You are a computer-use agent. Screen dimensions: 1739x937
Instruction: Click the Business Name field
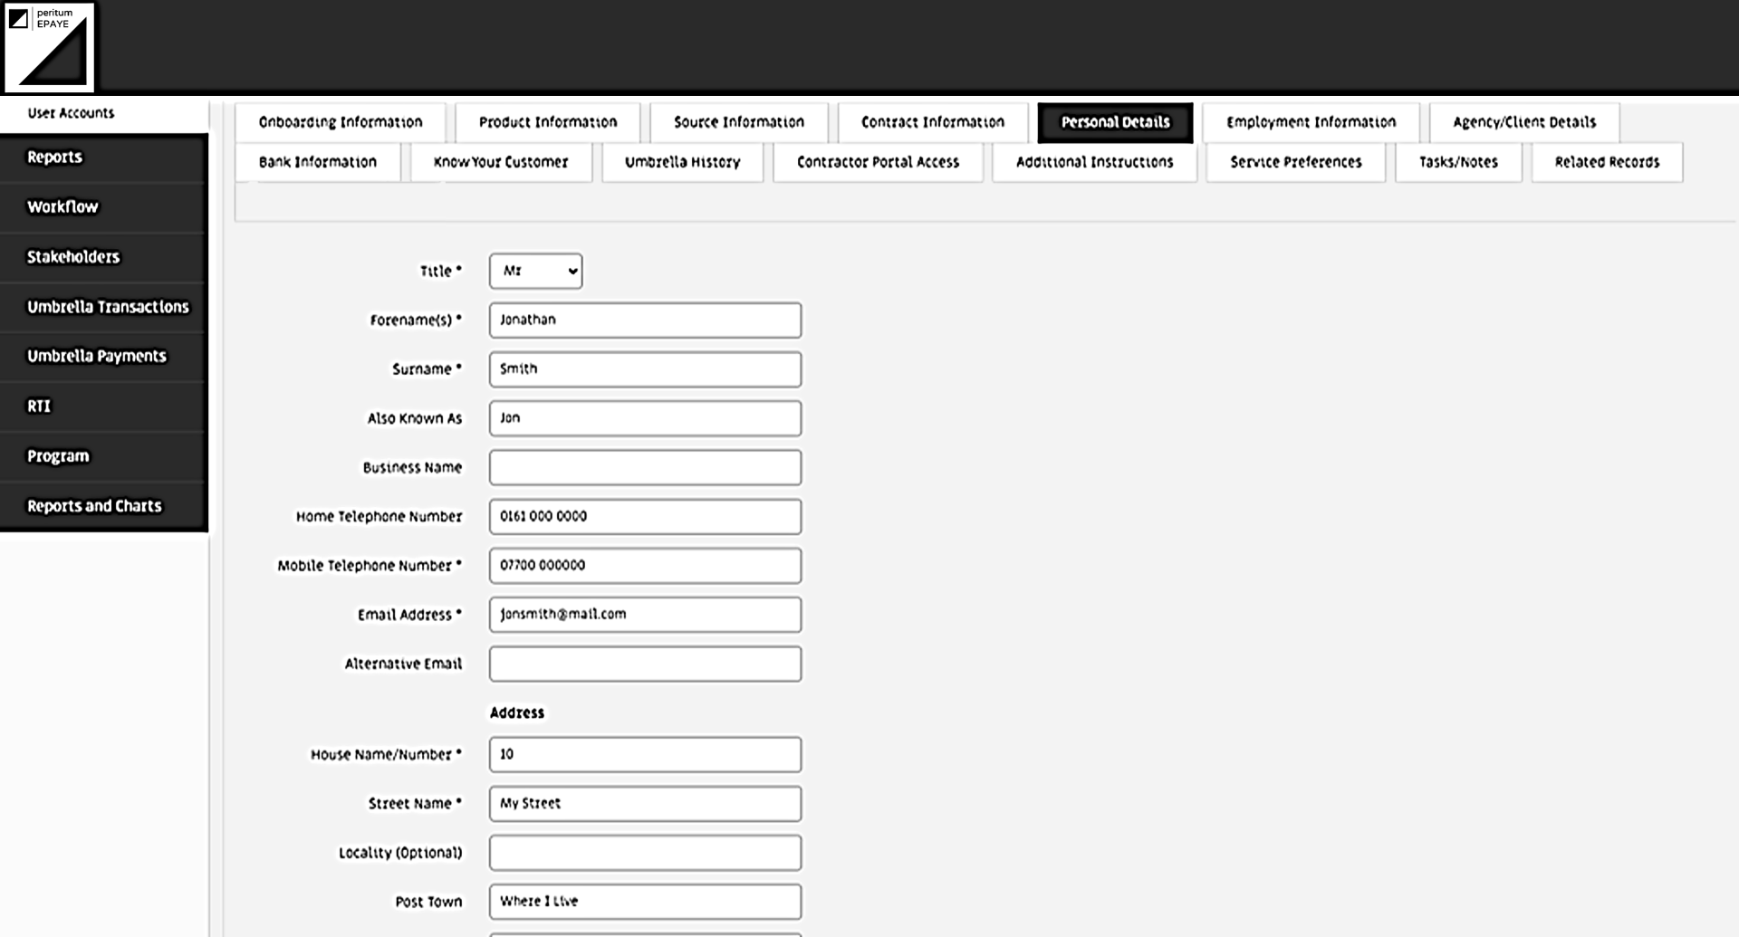click(x=645, y=467)
